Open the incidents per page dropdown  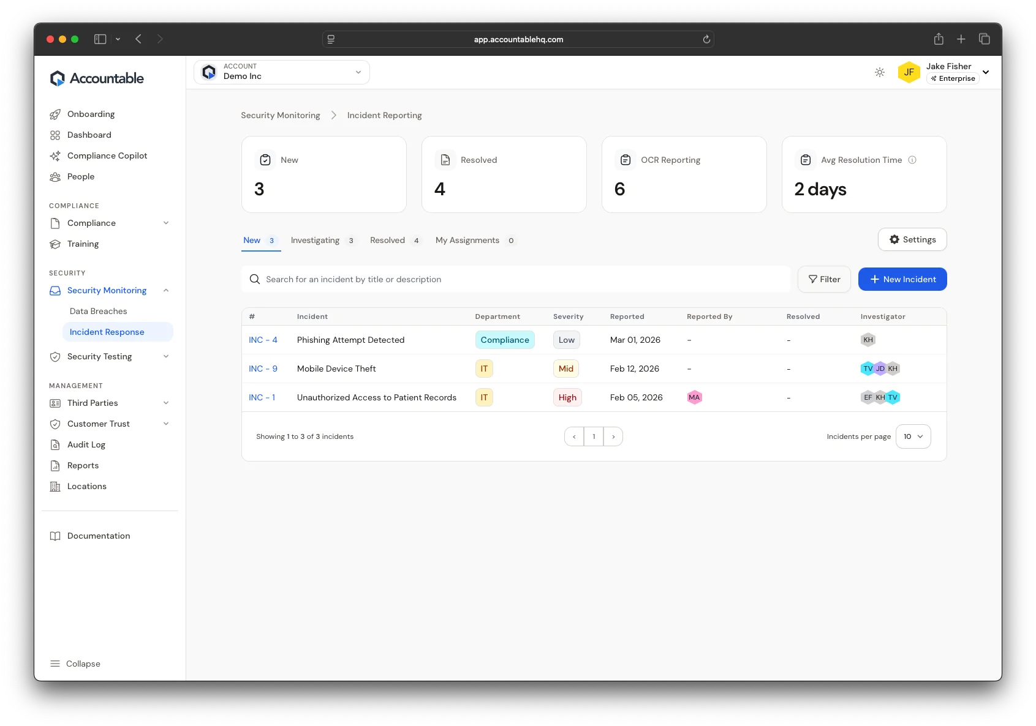point(913,436)
